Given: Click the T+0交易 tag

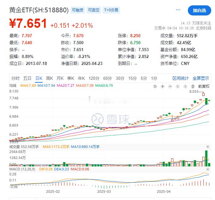Looking at the screenshot, I should click(x=111, y=10).
